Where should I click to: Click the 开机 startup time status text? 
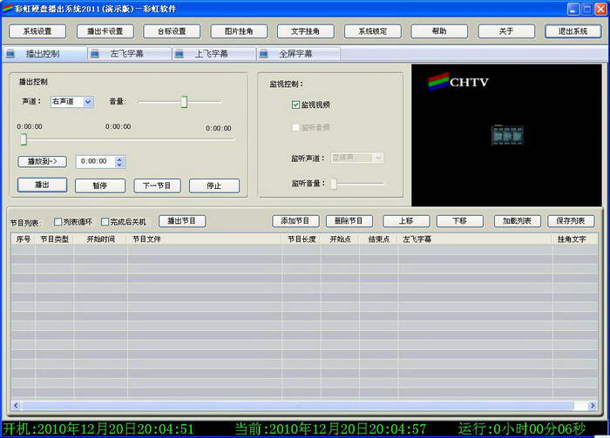(98, 429)
